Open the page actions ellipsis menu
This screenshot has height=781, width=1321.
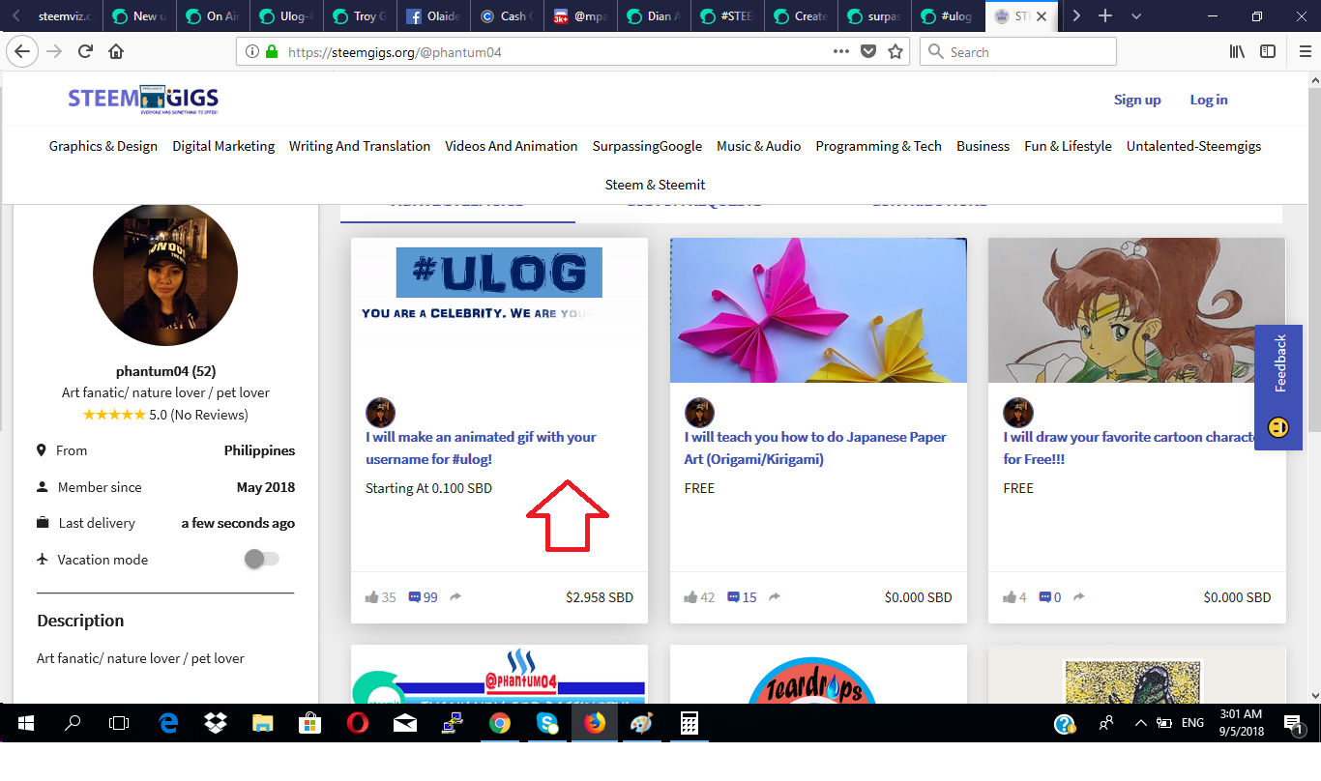point(841,52)
